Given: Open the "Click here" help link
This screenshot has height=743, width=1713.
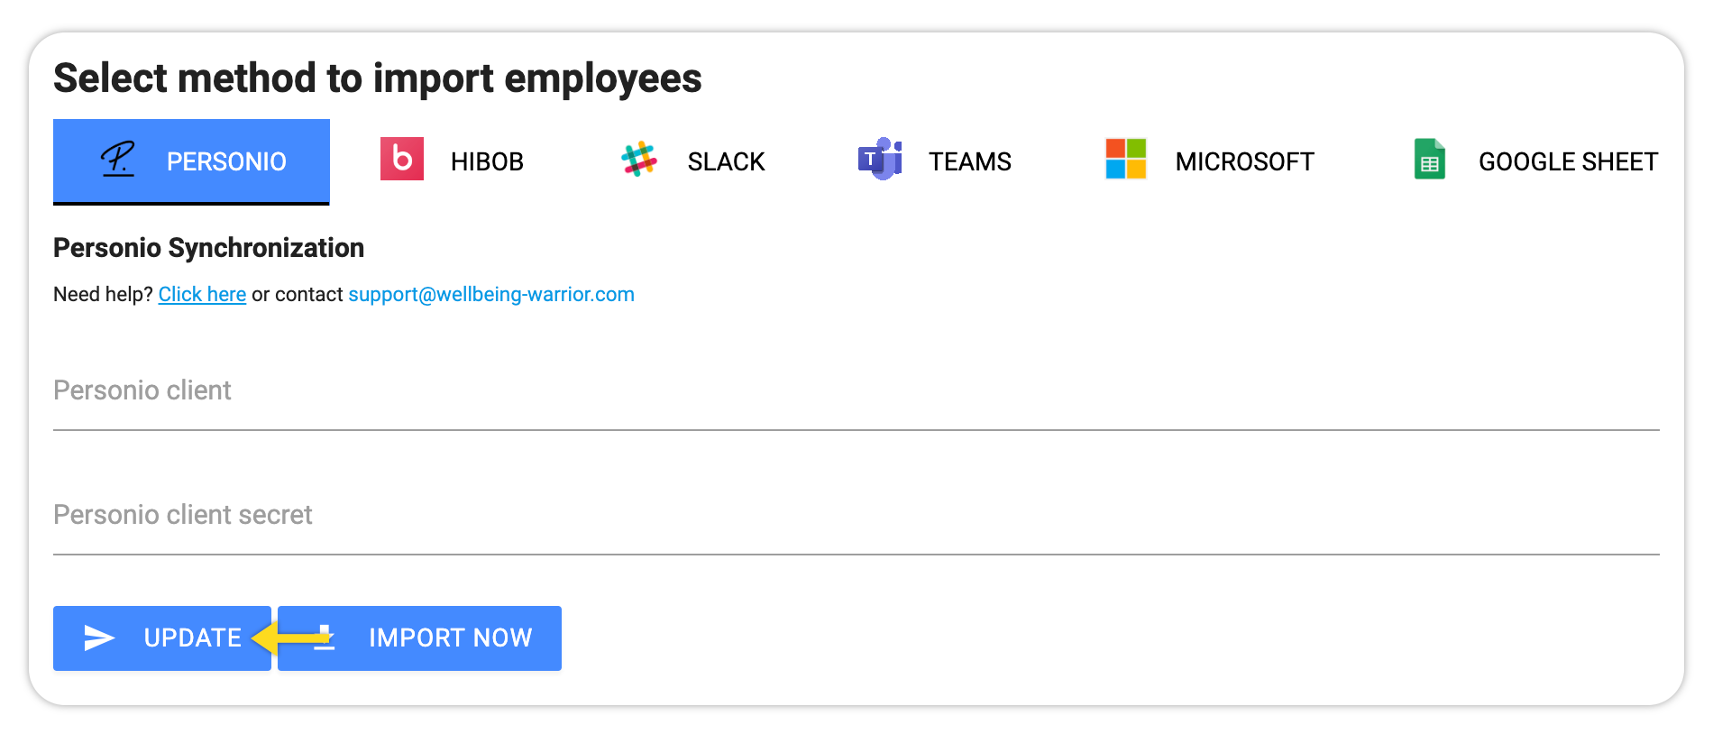Looking at the screenshot, I should (202, 295).
